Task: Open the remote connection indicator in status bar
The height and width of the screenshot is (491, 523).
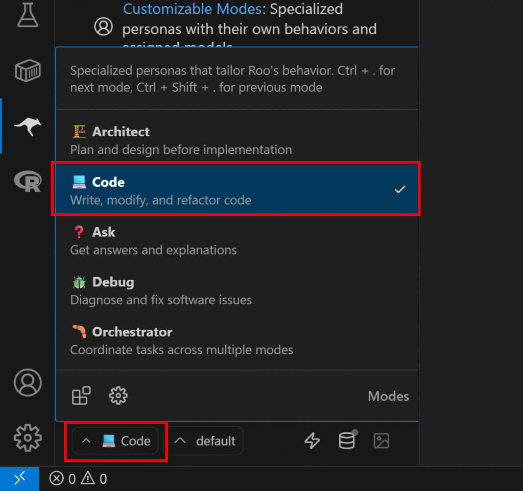Action: (19, 478)
